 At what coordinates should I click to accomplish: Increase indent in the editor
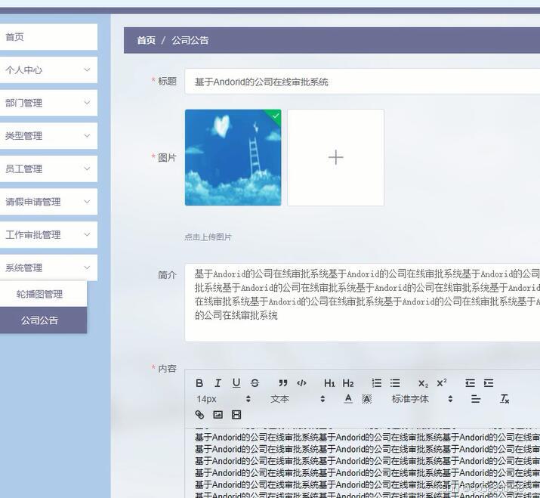pos(489,383)
